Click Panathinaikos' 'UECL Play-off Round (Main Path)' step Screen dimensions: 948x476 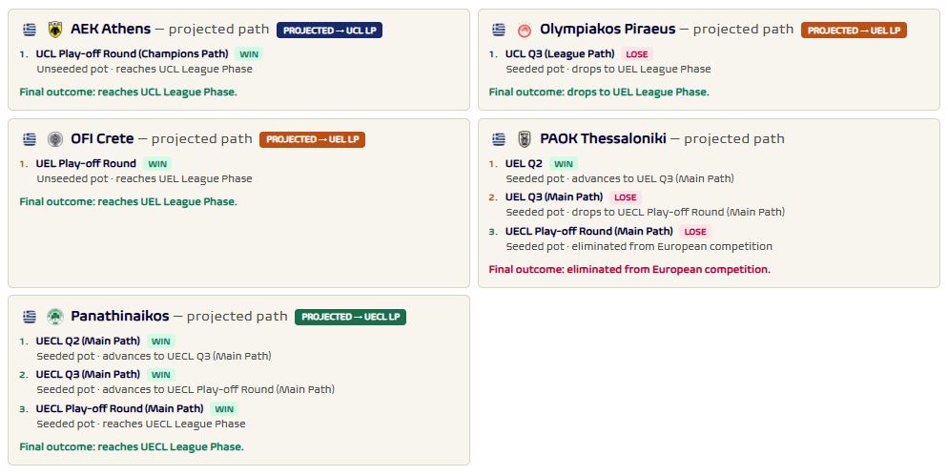point(120,408)
